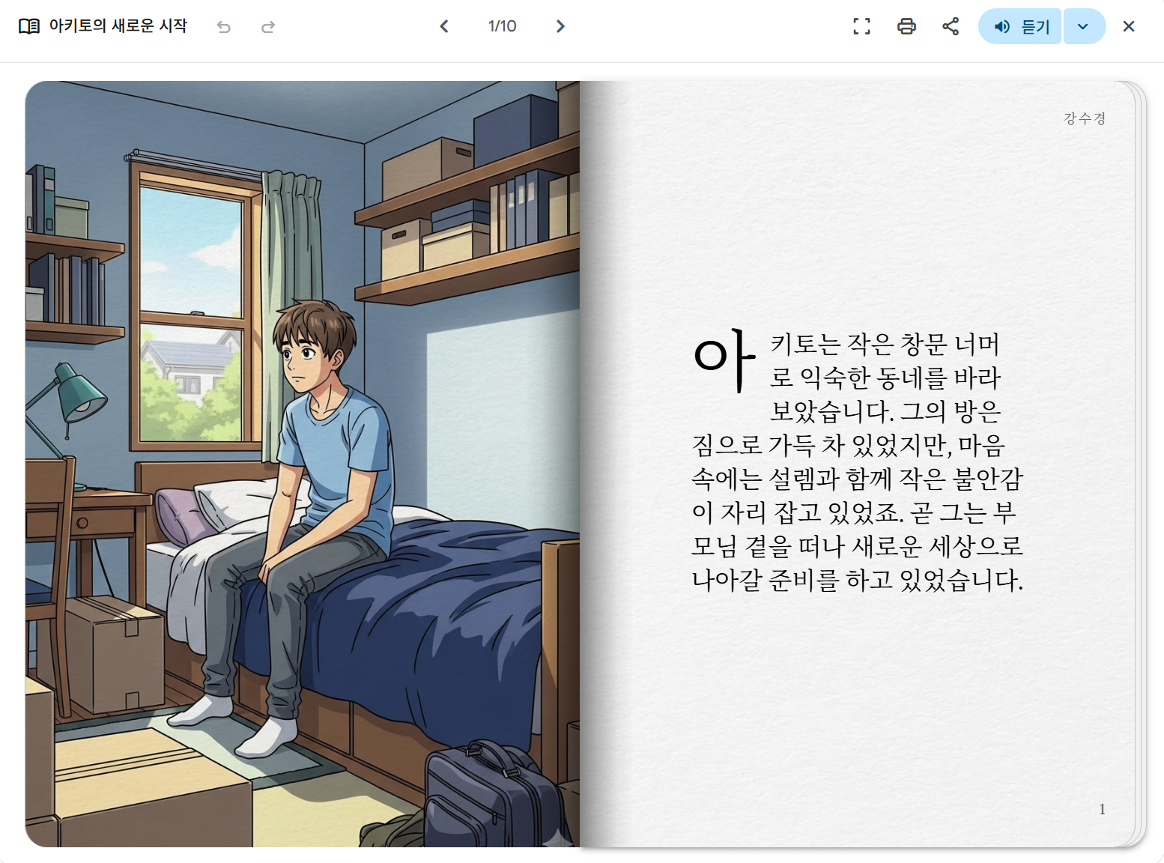Click the page number 1 at bottom

pos(1102,809)
